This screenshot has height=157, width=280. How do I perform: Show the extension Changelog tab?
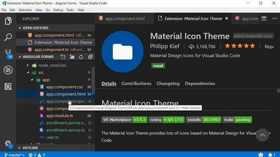pos(168,83)
